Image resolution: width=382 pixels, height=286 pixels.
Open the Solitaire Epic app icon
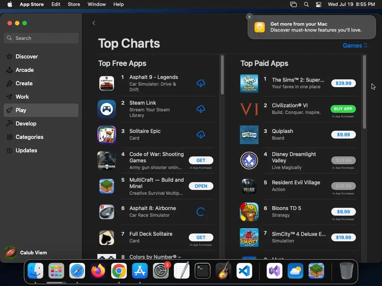[107, 134]
